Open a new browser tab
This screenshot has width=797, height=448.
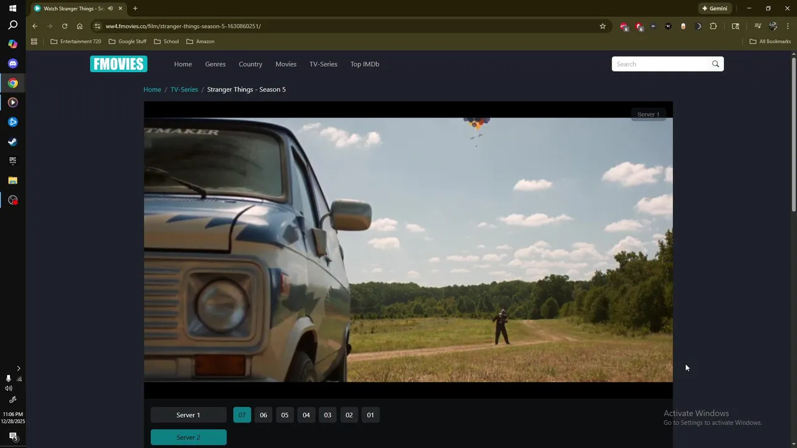[135, 9]
